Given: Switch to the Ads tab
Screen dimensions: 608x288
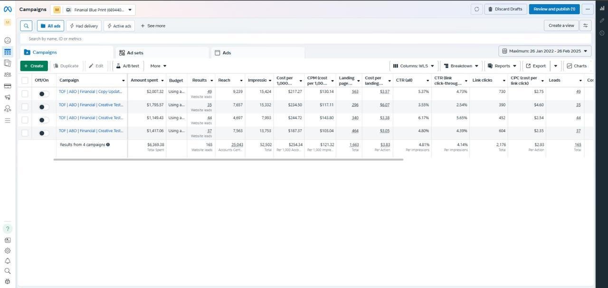Looking at the screenshot, I should coord(226,52).
